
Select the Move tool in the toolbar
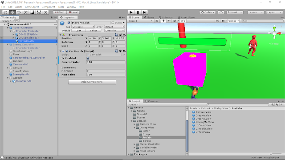(x=12, y=12)
